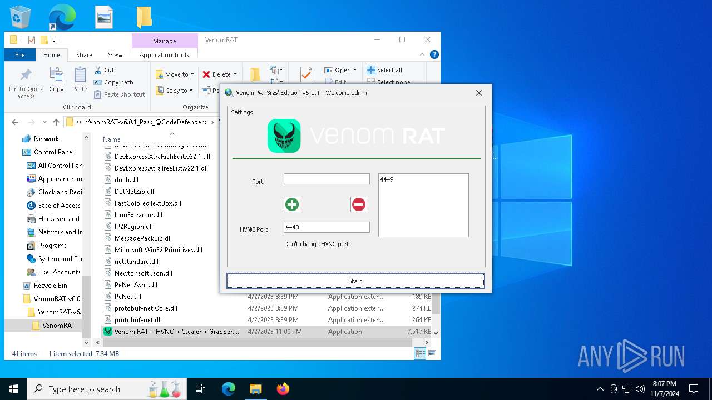
Task: Click Copy path in ribbon
Action: click(114, 82)
